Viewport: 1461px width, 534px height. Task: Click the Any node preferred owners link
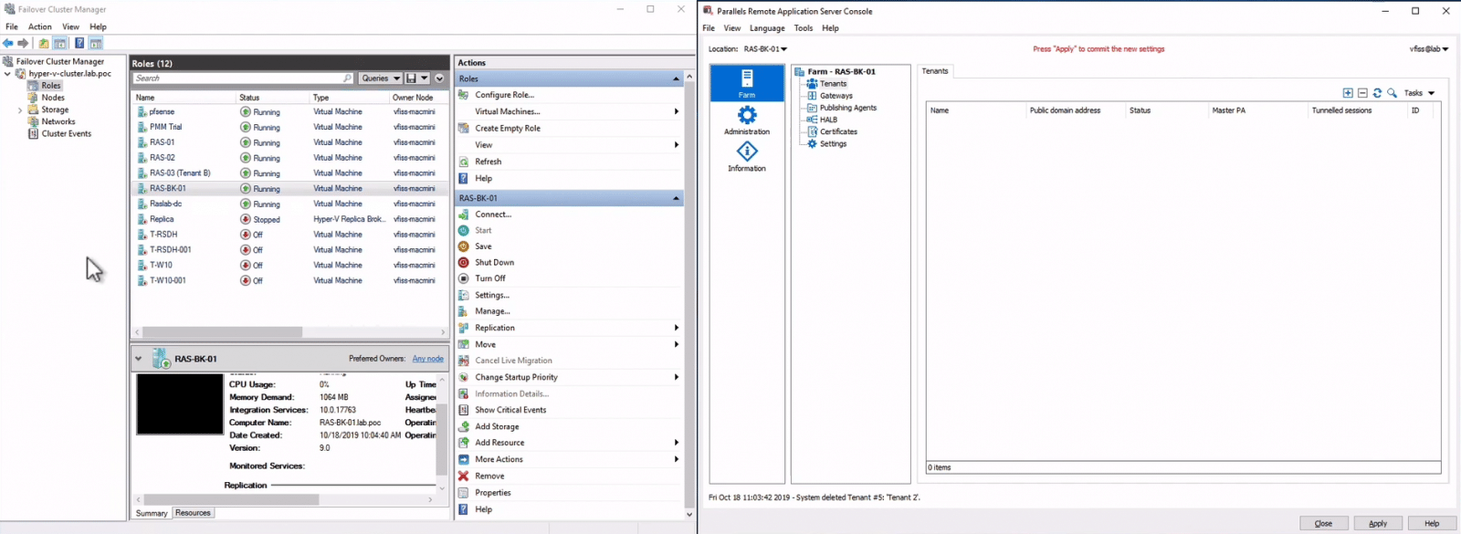427,359
